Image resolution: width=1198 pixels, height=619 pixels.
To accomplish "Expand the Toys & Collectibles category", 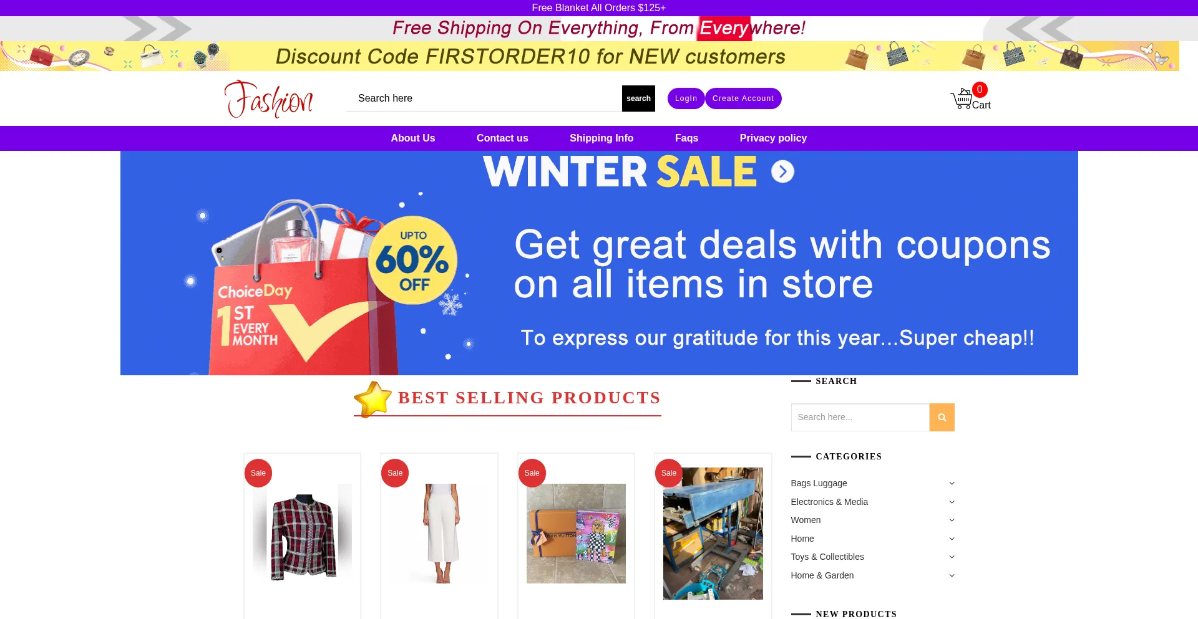I will pyautogui.click(x=952, y=557).
